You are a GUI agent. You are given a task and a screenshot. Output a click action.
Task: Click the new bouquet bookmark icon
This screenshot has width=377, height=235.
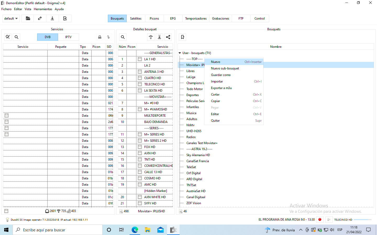click(x=183, y=37)
